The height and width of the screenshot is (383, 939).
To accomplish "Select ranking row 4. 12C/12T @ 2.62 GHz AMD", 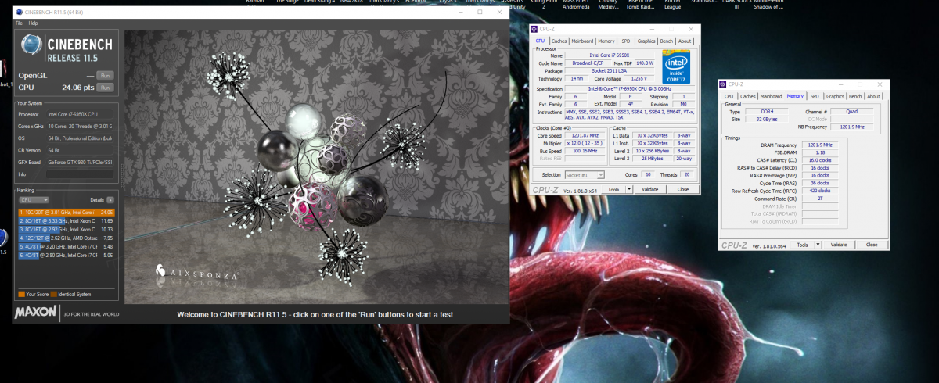I will (67, 238).
